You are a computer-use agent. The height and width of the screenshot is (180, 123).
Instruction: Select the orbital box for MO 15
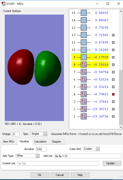coord(84,13)
